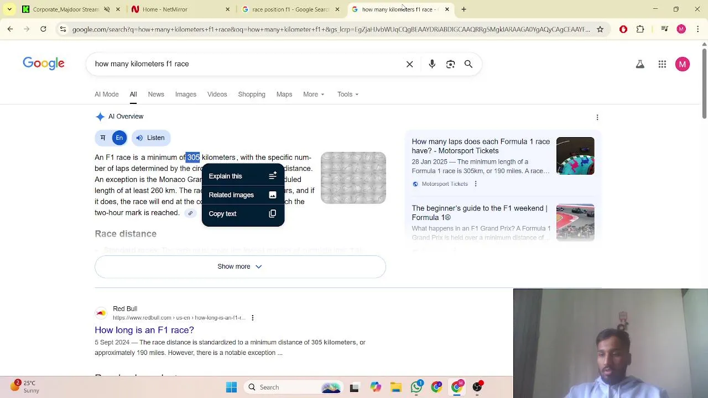The height and width of the screenshot is (398, 708).
Task: Open more options for the Red Bull result
Action: click(253, 318)
